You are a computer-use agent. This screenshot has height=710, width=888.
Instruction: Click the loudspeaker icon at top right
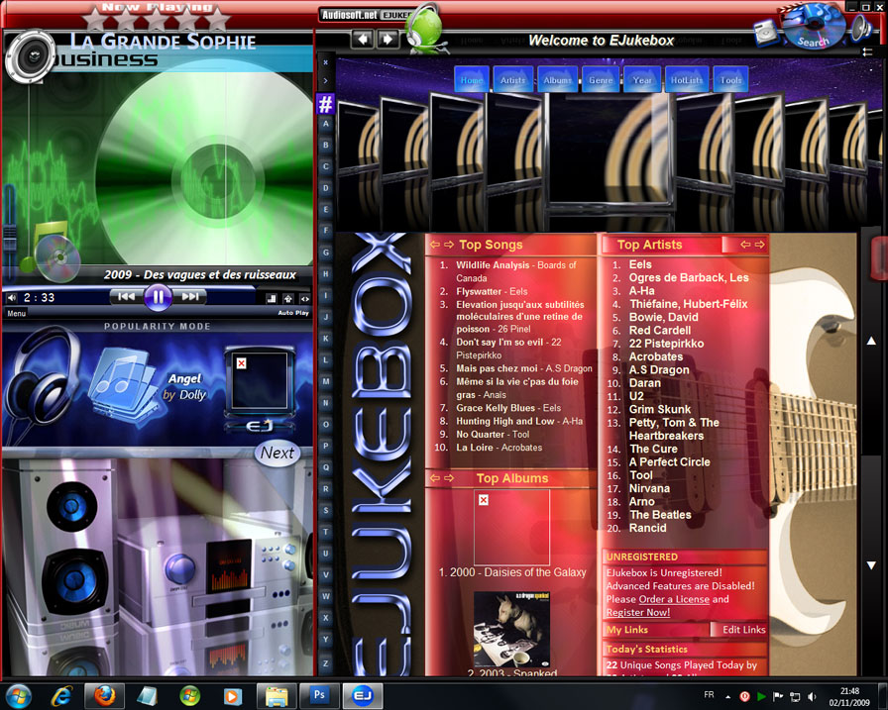(861, 29)
